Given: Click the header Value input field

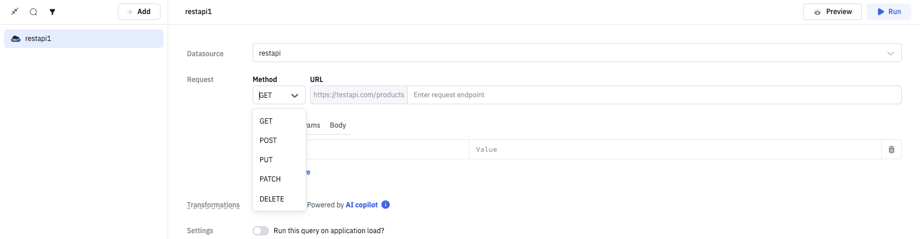Looking at the screenshot, I should [x=674, y=149].
